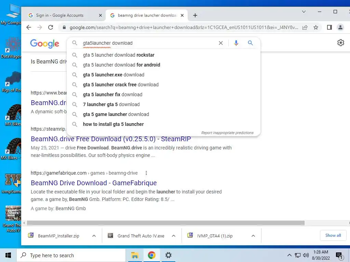
Task: Open the taskbar clock and date
Action: 321,255
